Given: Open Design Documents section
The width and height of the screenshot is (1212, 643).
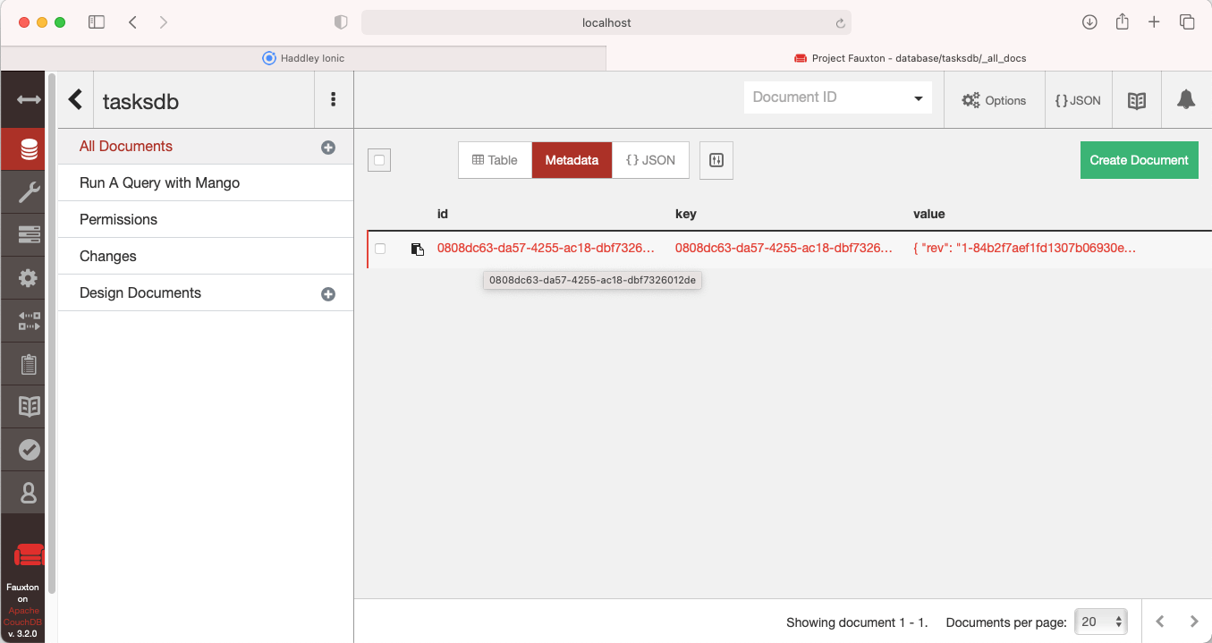Looking at the screenshot, I should point(140,292).
